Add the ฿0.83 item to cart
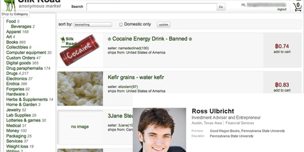 [282, 90]
